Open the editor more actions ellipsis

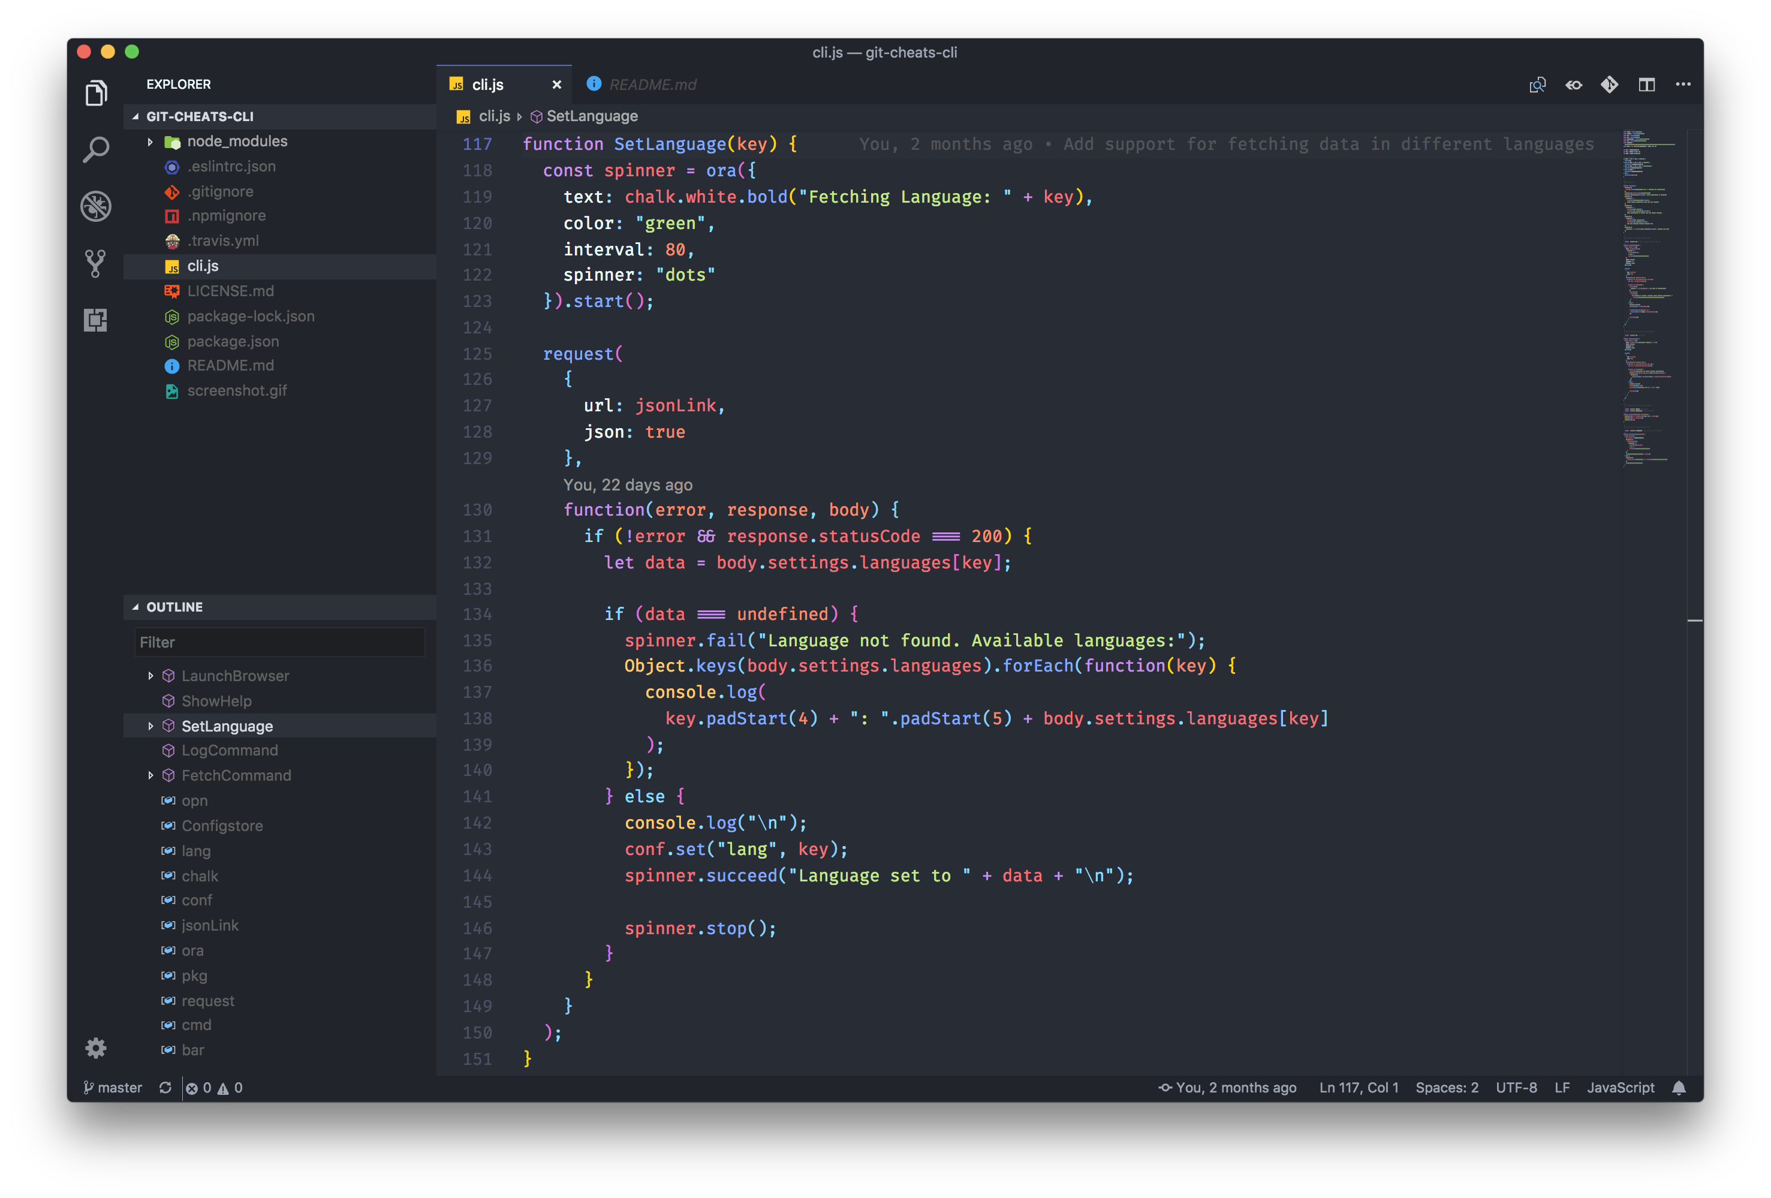[x=1683, y=85]
